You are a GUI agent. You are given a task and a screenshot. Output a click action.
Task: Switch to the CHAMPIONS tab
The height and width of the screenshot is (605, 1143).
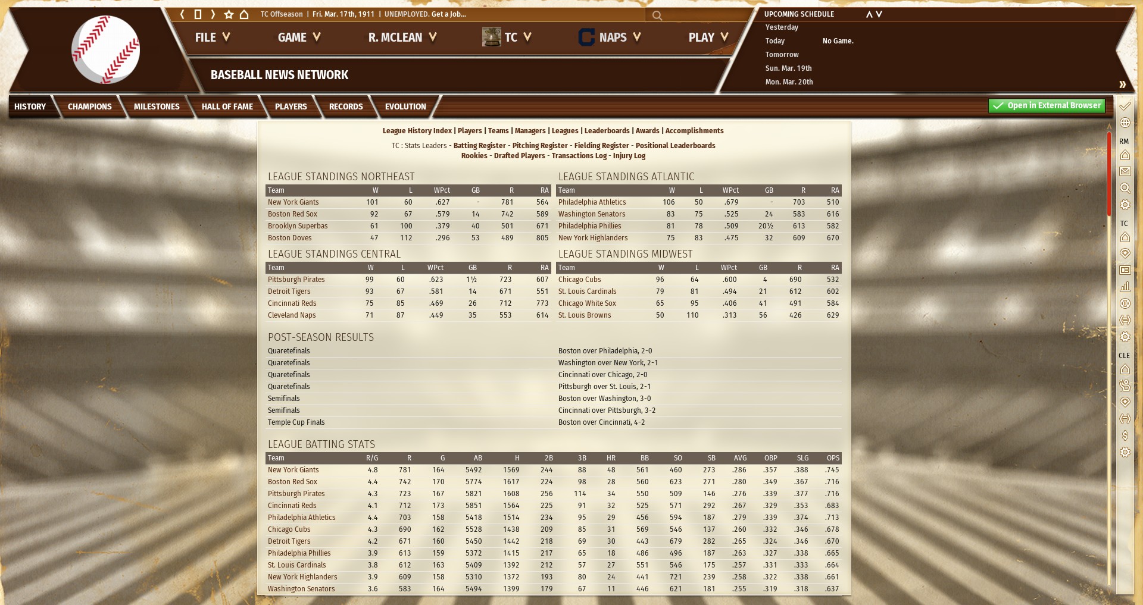(x=90, y=106)
